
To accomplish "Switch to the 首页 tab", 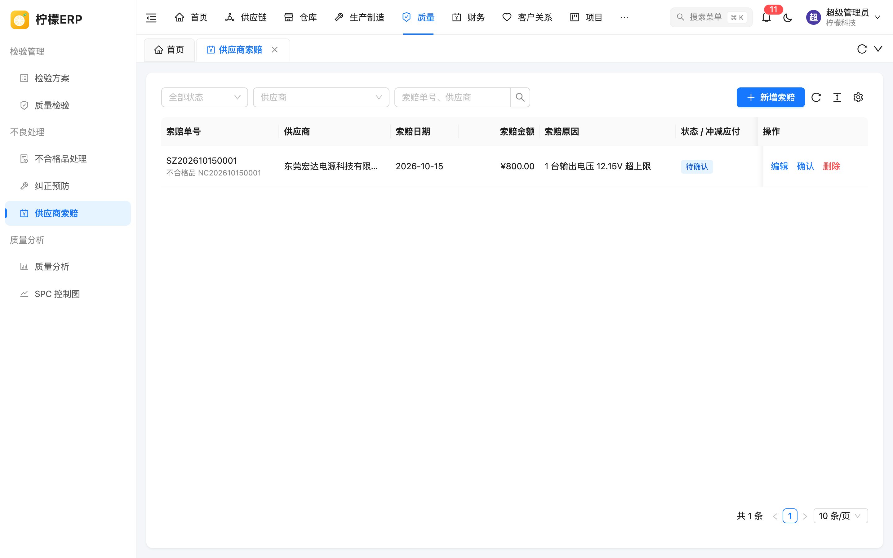I will coord(169,50).
